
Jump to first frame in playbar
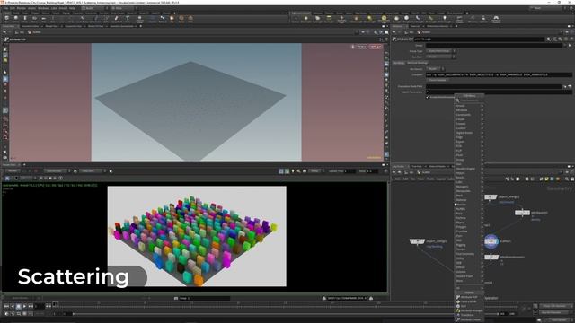click(x=6, y=306)
